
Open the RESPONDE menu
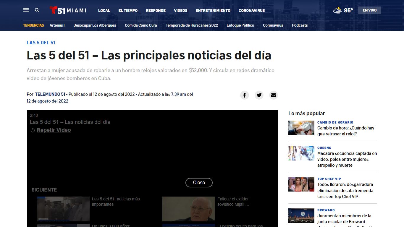156,10
